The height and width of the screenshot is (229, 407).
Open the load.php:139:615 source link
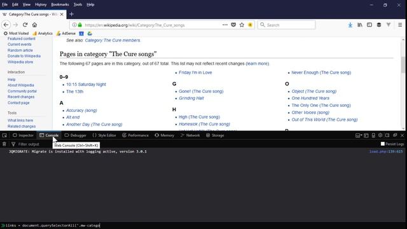tap(386, 151)
